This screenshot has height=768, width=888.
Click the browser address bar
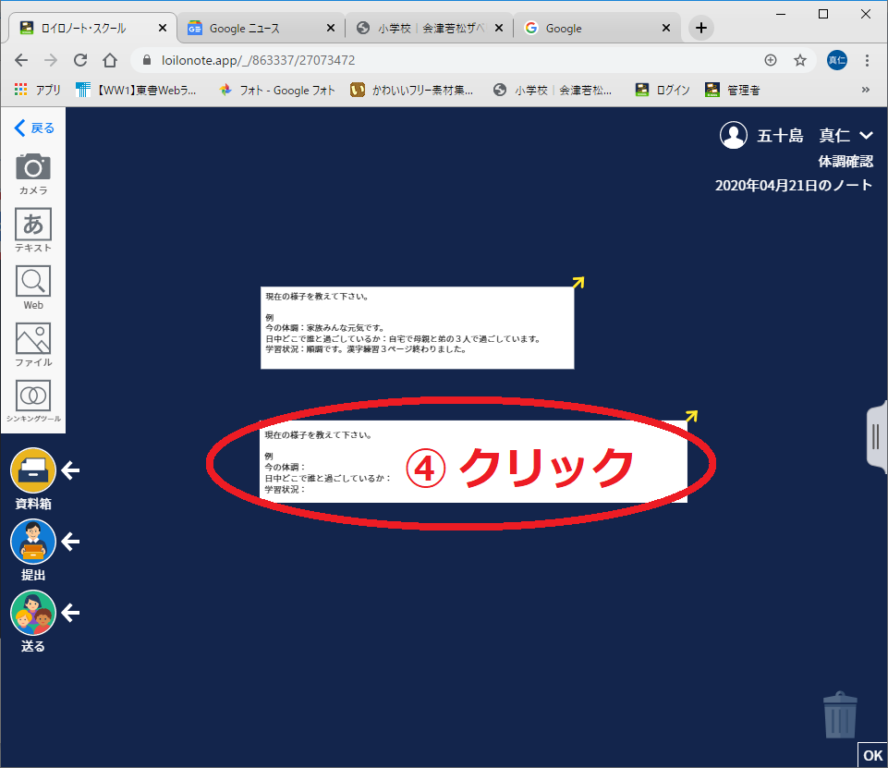tap(444, 60)
